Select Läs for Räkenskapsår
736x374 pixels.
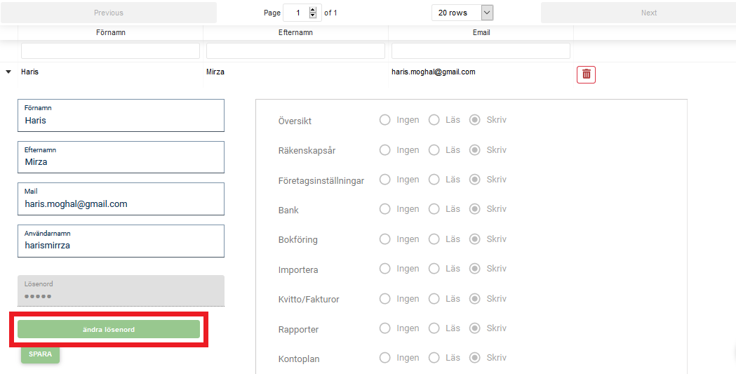click(x=434, y=150)
